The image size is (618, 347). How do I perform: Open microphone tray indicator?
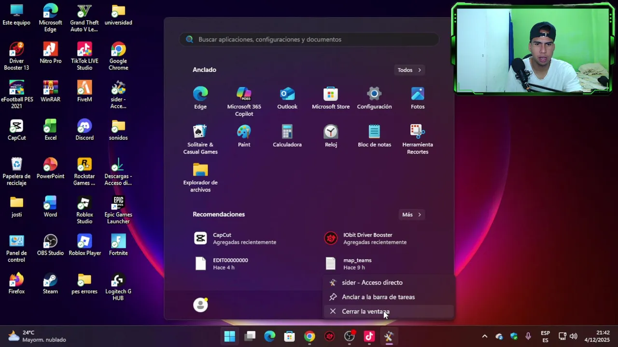pyautogui.click(x=528, y=336)
